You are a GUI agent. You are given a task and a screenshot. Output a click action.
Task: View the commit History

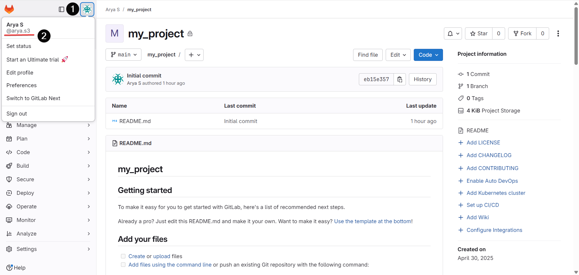pos(422,79)
